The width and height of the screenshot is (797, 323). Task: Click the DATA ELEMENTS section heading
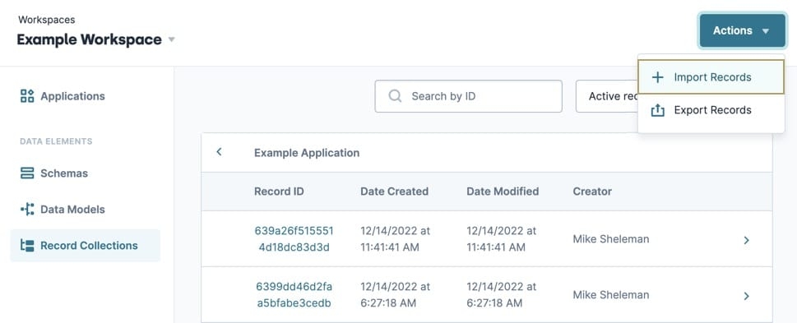tap(56, 141)
